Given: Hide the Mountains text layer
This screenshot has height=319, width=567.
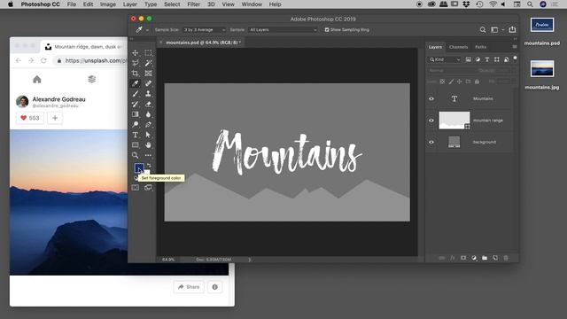Looking at the screenshot, I should point(431,98).
